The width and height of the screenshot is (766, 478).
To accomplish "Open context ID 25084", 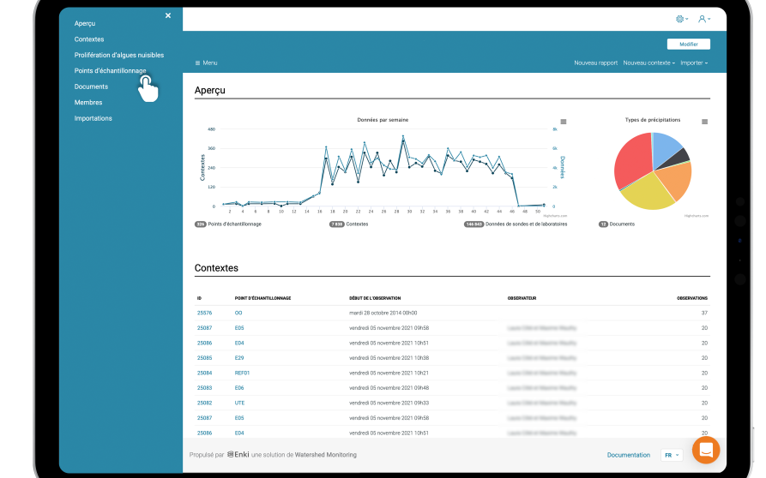I will (x=204, y=373).
